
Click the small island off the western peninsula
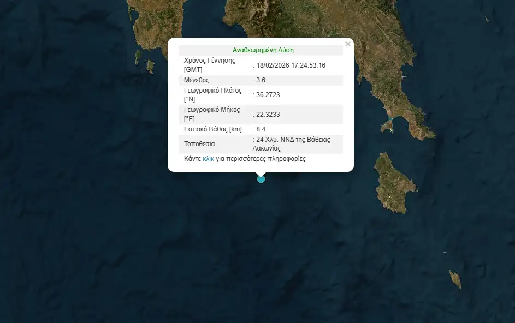(x=150, y=66)
